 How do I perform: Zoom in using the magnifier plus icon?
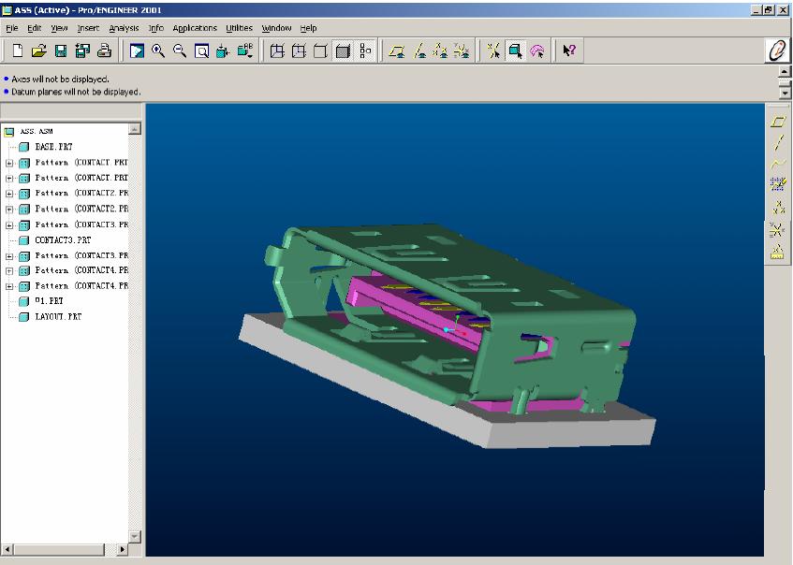[x=158, y=51]
